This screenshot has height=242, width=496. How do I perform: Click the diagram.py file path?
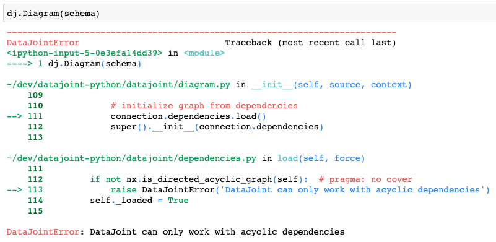coord(118,85)
